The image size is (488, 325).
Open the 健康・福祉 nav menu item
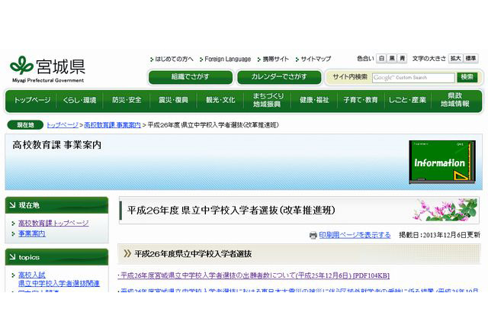(x=314, y=100)
